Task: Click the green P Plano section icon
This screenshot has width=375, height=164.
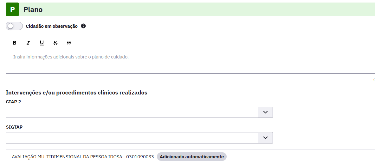Action: tap(12, 9)
